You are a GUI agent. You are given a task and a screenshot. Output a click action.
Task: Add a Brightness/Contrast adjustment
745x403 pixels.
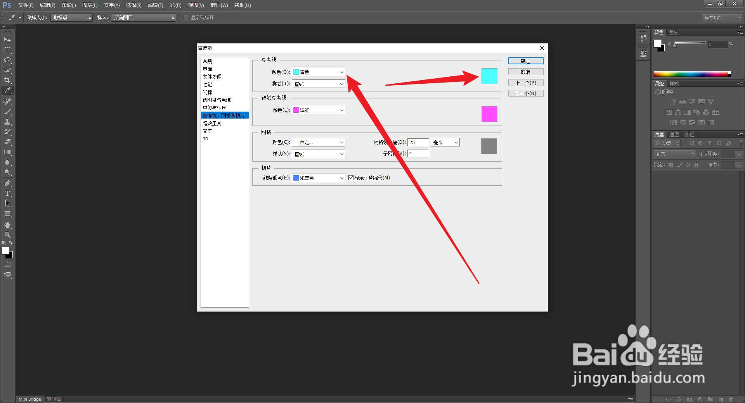(673, 102)
